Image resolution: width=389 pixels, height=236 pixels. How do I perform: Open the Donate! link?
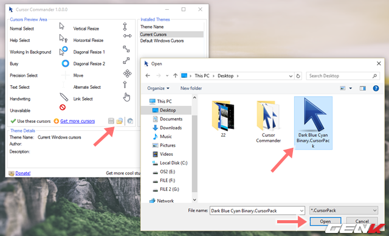(x=23, y=173)
